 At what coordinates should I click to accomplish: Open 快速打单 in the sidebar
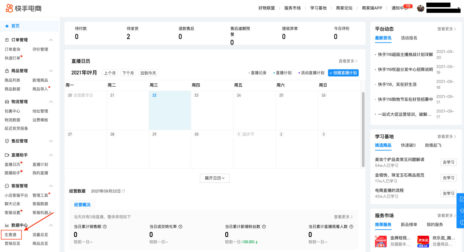[12, 58]
